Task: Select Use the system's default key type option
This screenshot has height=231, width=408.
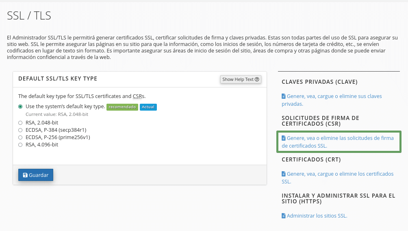Action: pyautogui.click(x=20, y=107)
